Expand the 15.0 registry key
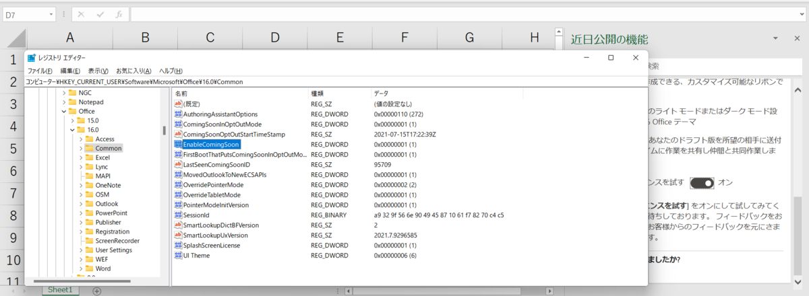 pyautogui.click(x=72, y=120)
